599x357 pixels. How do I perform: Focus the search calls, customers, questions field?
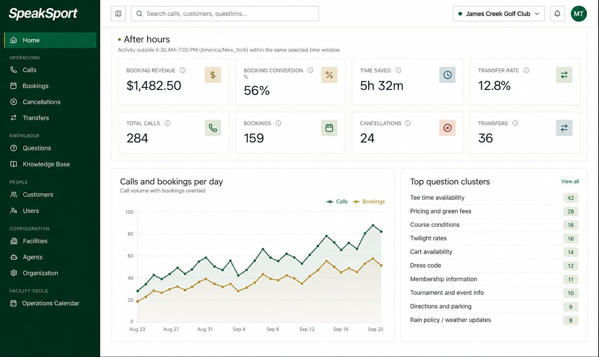[x=225, y=14]
